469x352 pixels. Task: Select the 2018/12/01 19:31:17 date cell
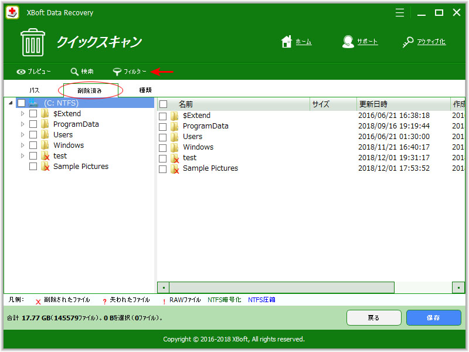tap(394, 158)
